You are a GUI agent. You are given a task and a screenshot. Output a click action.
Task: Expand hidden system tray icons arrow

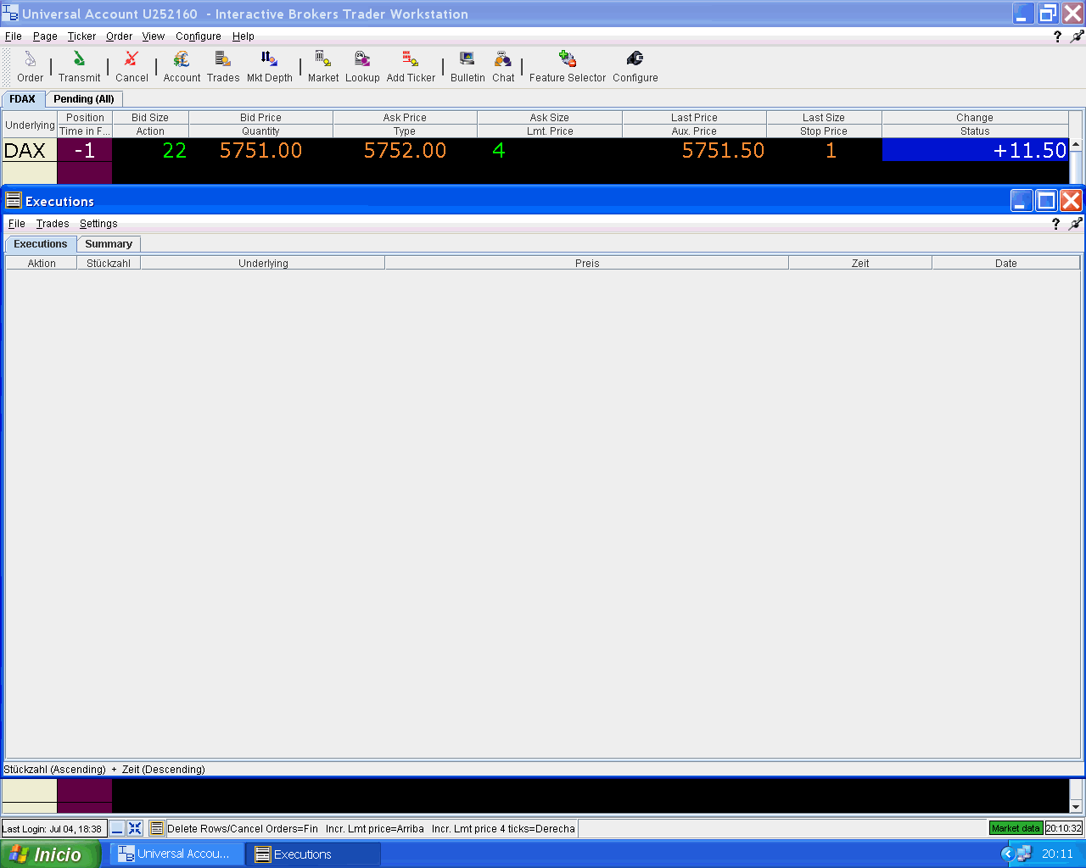pos(1008,854)
